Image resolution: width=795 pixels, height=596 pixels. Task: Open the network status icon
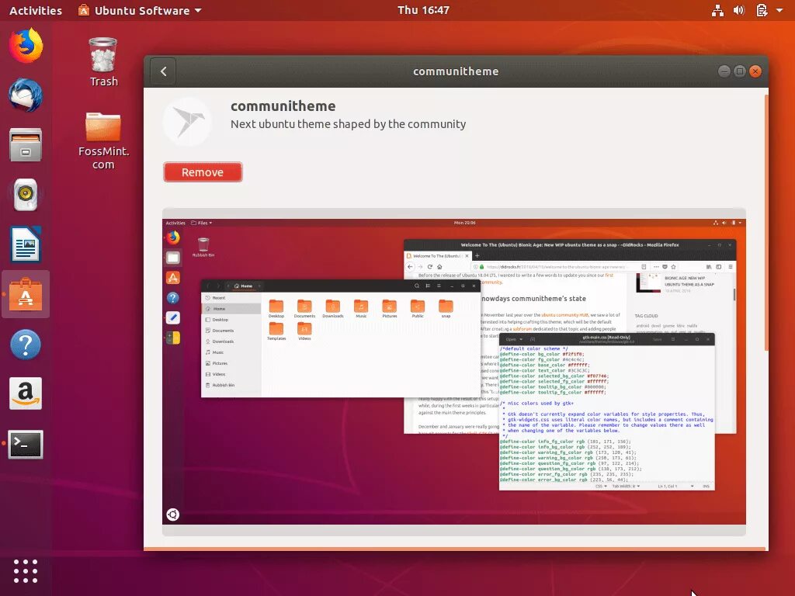[x=717, y=10]
